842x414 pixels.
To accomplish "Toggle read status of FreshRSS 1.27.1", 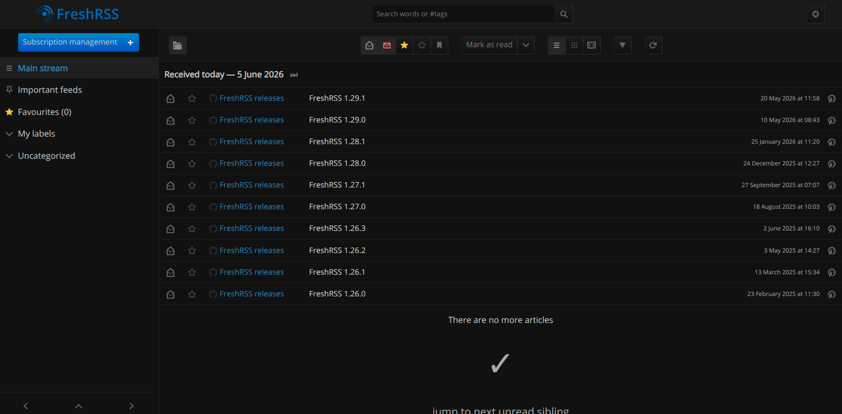I will pos(170,186).
